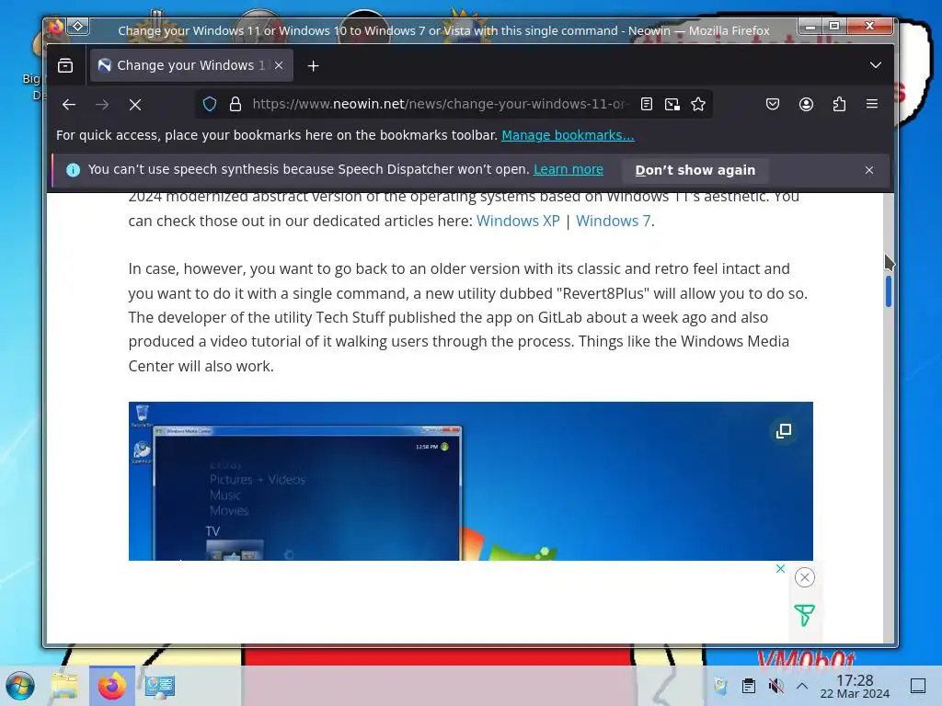Viewport: 942px width, 706px height.
Task: Stop loading the page
Action: [x=135, y=105]
